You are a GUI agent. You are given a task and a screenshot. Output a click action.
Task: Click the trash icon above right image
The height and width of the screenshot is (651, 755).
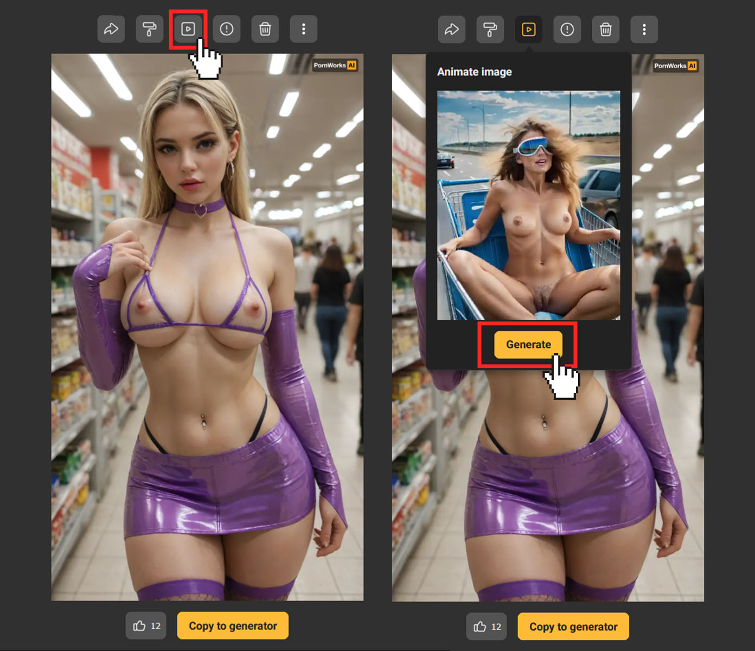coord(606,29)
